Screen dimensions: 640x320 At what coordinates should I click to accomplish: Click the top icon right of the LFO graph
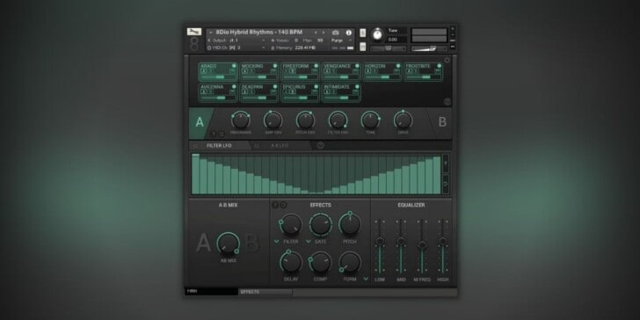click(446, 164)
